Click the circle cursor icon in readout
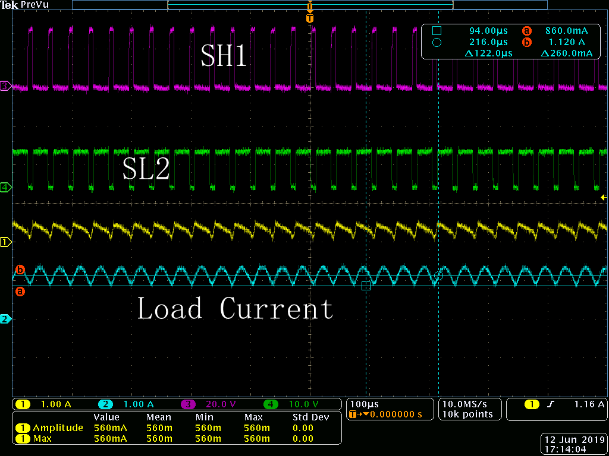This screenshot has height=456, width=609. (437, 42)
